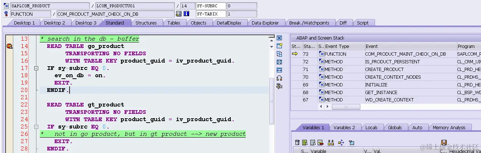Click the full screen tool icon
481x153 pixels.
279,62
